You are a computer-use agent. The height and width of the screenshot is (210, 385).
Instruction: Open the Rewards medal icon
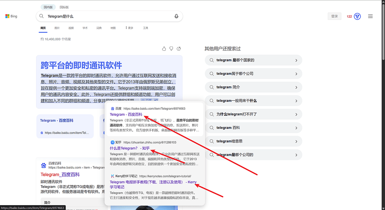[x=357, y=17]
